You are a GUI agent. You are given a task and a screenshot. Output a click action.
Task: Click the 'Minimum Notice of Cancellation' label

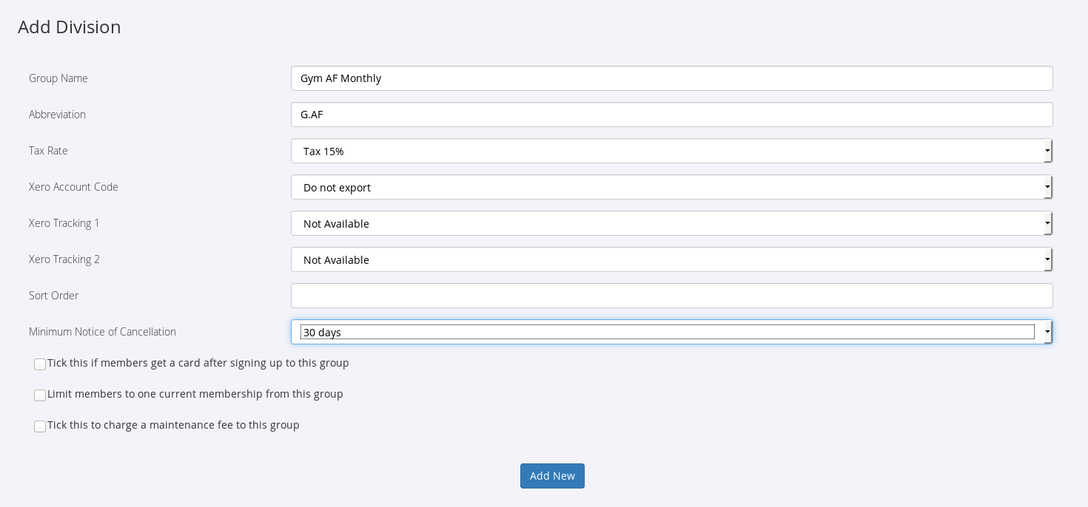coord(102,332)
